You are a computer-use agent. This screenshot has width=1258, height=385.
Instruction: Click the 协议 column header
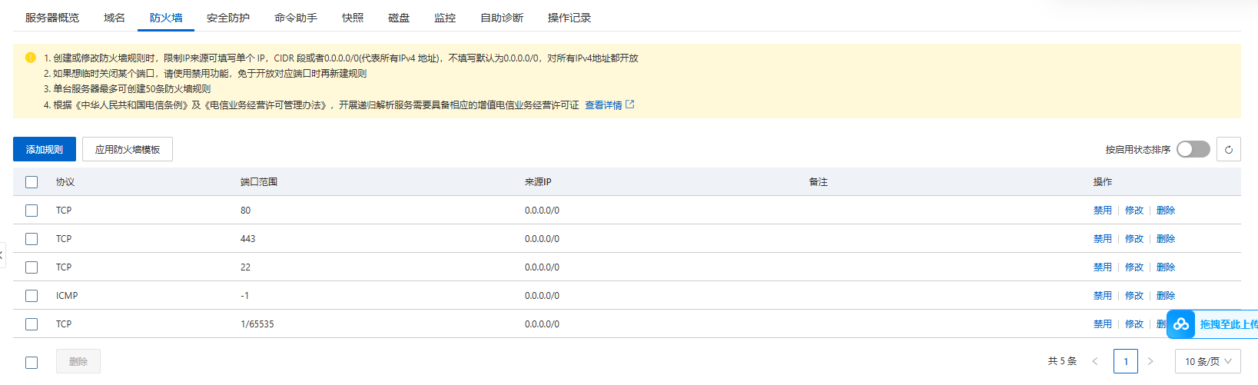pyautogui.click(x=65, y=182)
